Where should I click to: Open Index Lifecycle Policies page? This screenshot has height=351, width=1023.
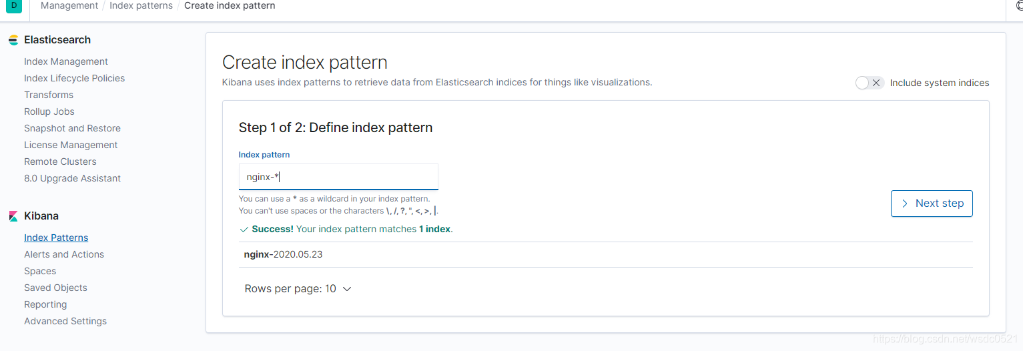[x=74, y=78]
